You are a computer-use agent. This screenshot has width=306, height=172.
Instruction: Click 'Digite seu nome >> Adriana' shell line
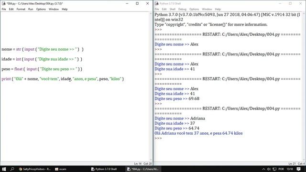click(180, 118)
